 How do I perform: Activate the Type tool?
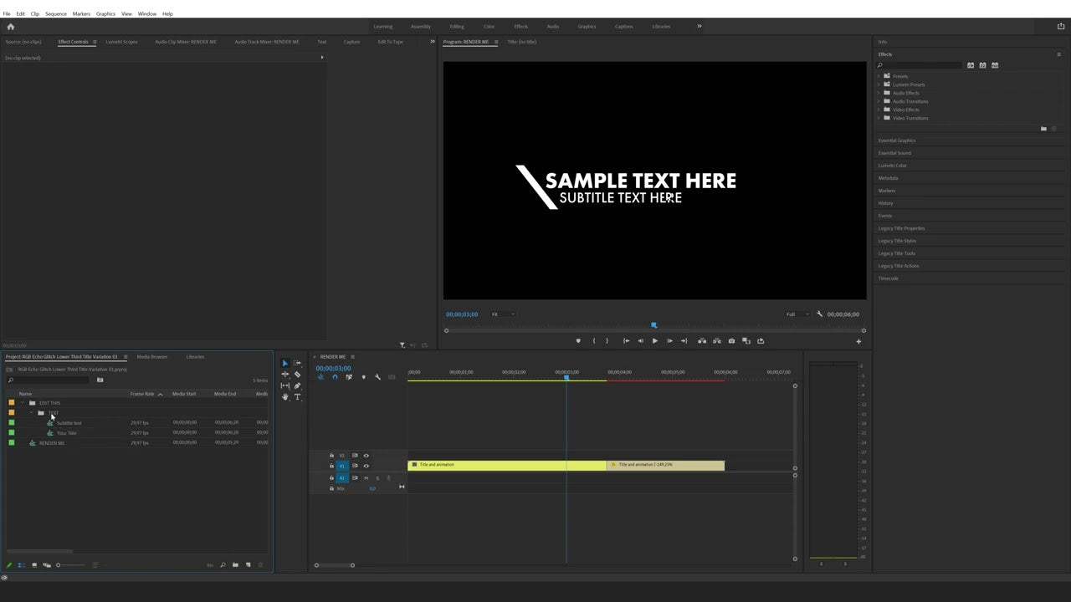(297, 397)
